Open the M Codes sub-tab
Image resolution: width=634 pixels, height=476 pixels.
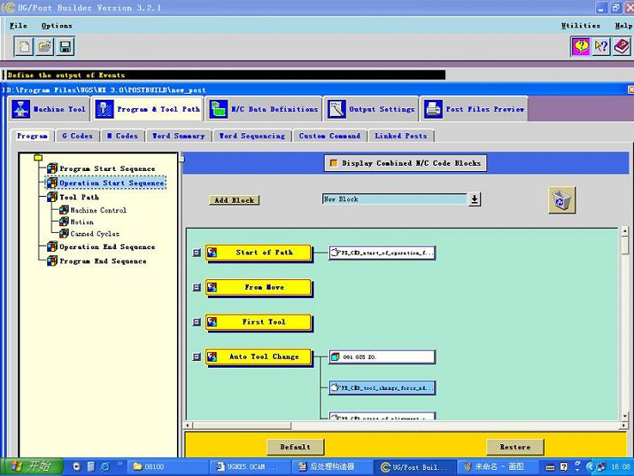[x=123, y=136]
